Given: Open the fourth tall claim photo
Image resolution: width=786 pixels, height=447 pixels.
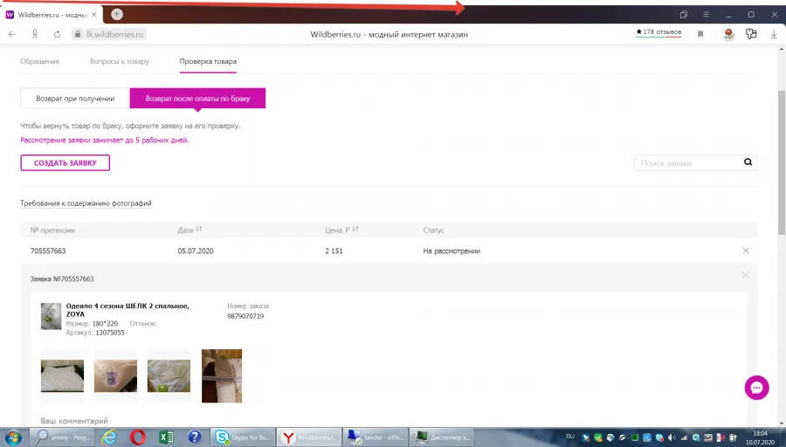Looking at the screenshot, I should pos(222,375).
